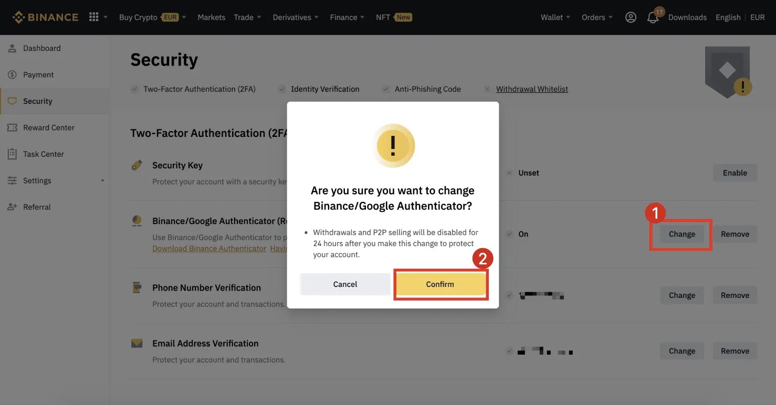This screenshot has width=776, height=405.
Task: Click the Binance logo
Action: click(45, 17)
